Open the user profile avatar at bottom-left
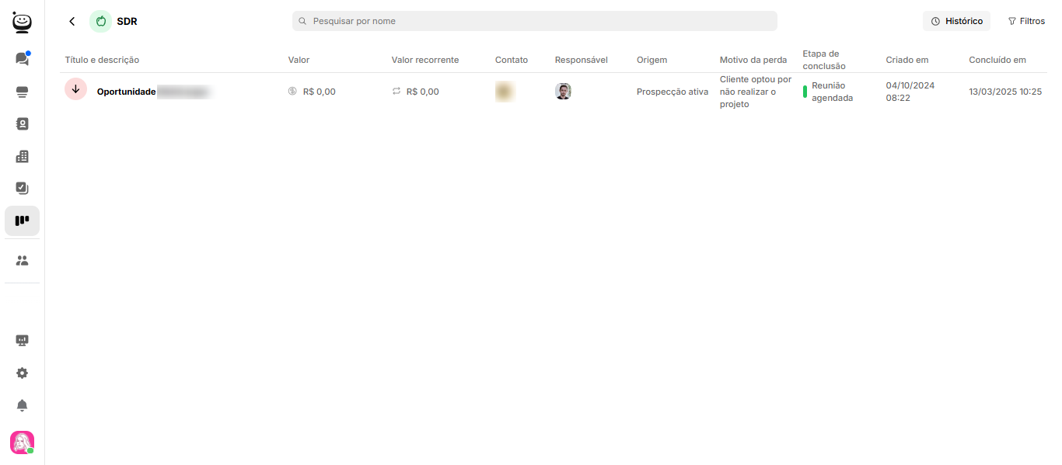This screenshot has height=465, width=1062. pos(22,442)
